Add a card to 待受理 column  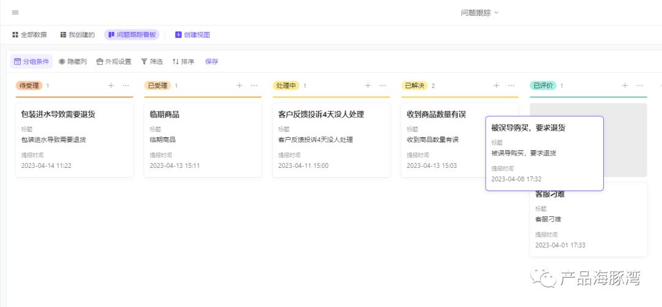[x=110, y=85]
